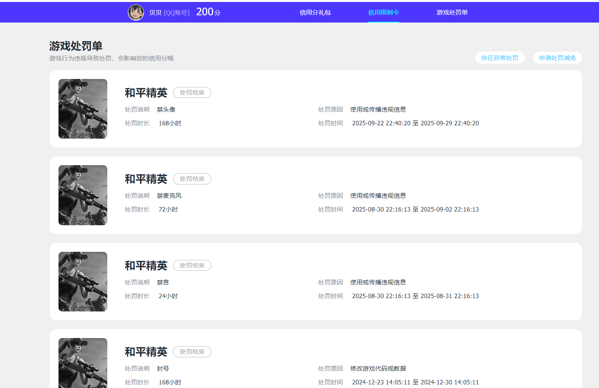
Task: Click the 贝贝 [QQ账号] account name
Action: [x=169, y=12]
